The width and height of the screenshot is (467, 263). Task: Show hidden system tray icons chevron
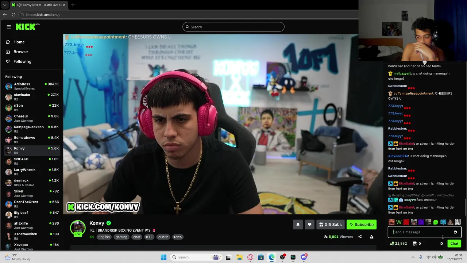[413, 257]
